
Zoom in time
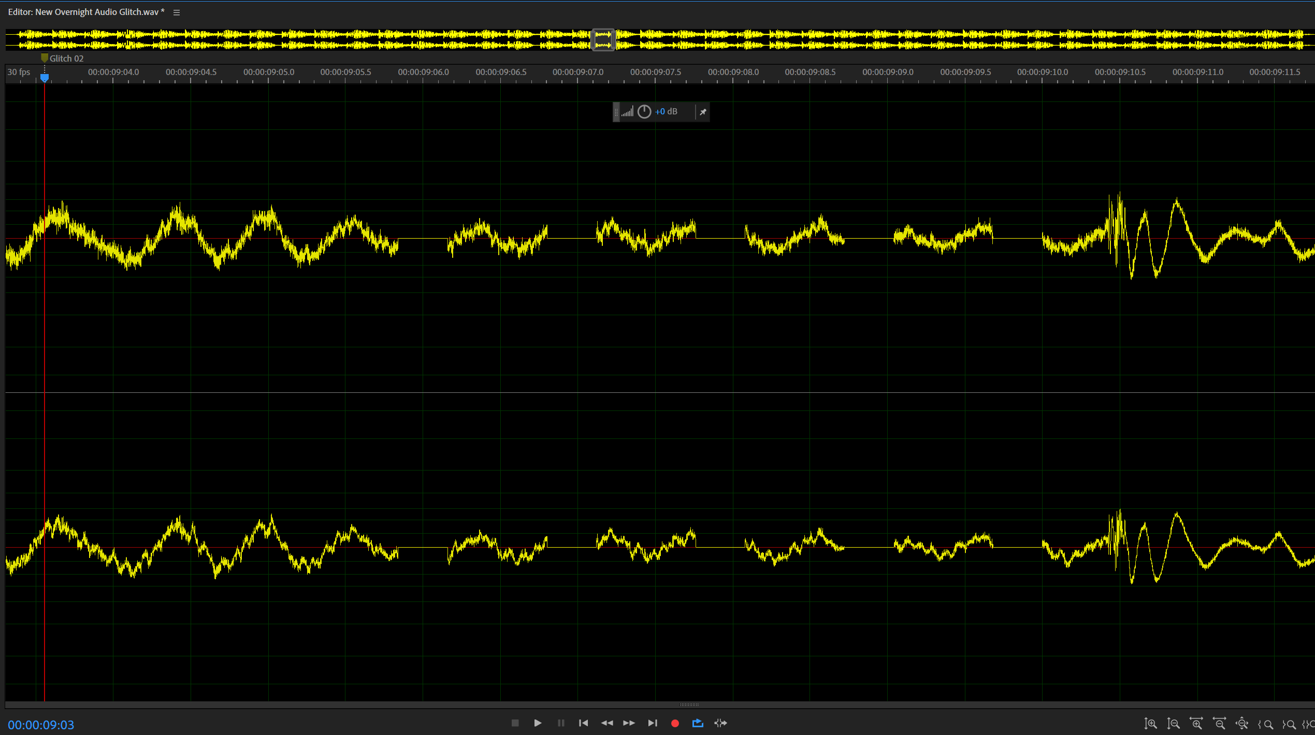coord(1196,724)
